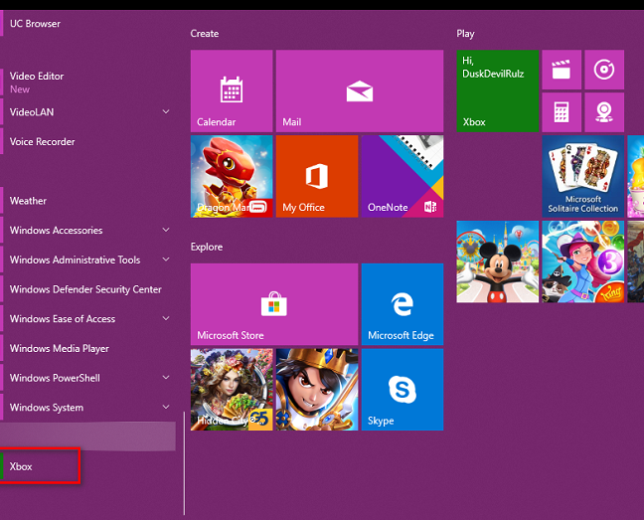This screenshot has width=644, height=520.
Task: Open the green Xbox tile
Action: (x=497, y=90)
